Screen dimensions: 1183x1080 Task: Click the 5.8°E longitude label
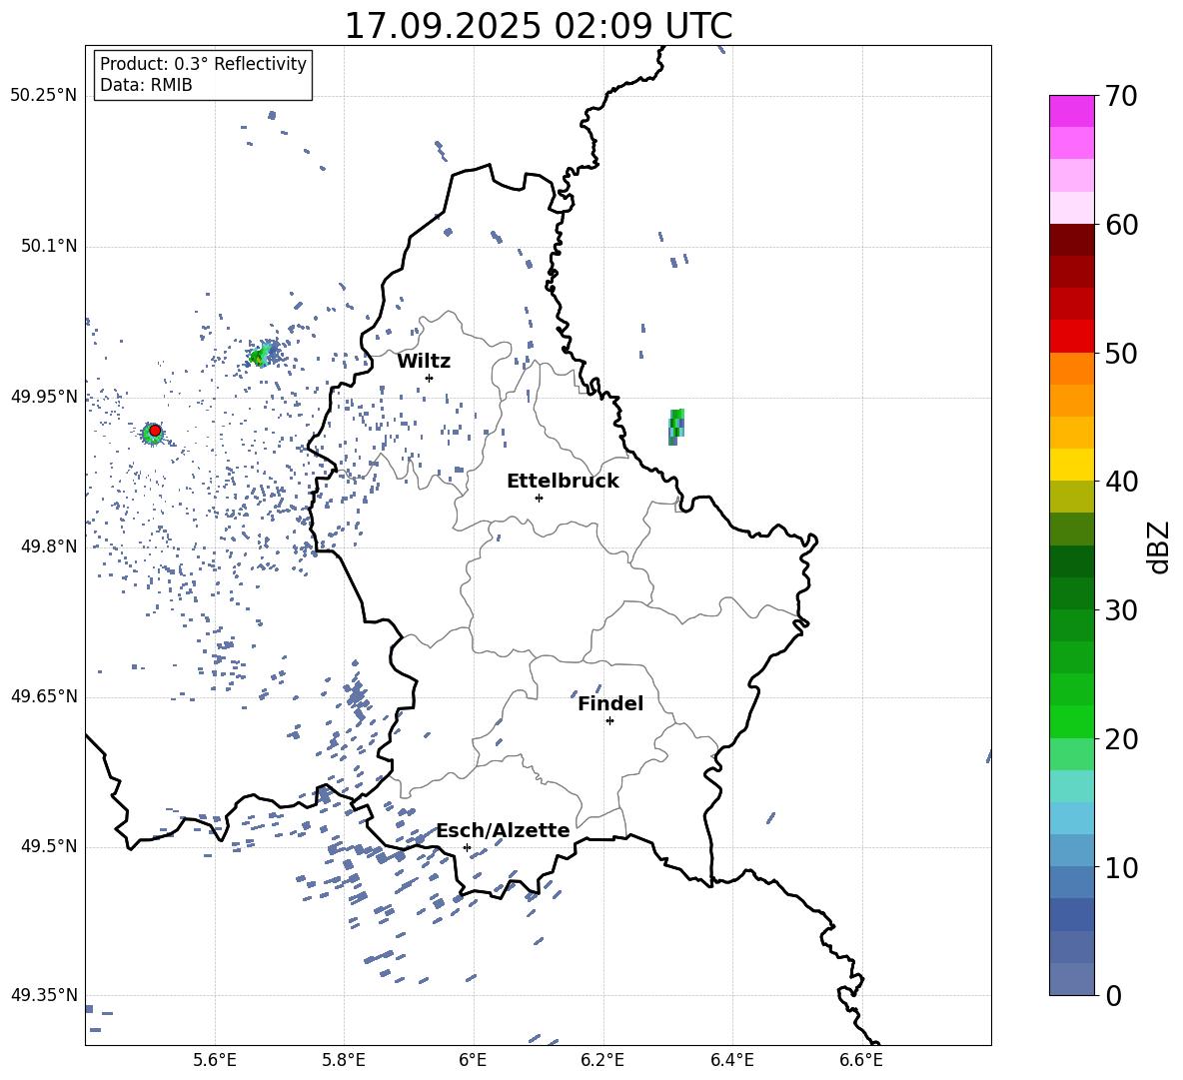point(344,1060)
